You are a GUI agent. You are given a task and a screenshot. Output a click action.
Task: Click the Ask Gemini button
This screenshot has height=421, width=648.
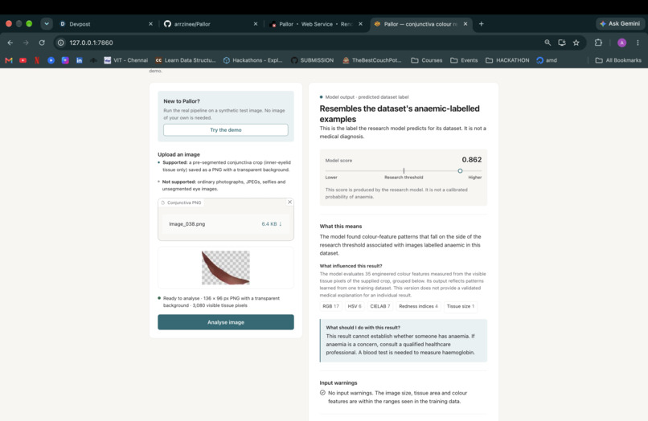point(620,24)
